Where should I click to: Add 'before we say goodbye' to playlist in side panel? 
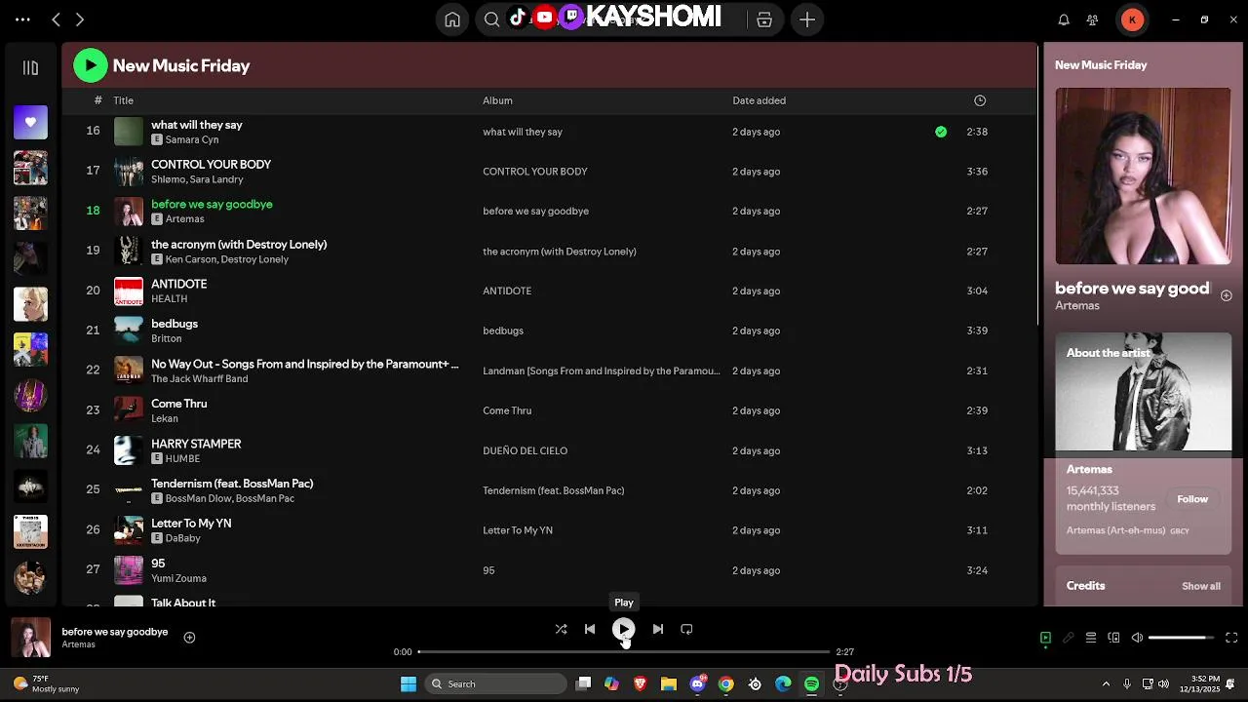(x=1227, y=295)
